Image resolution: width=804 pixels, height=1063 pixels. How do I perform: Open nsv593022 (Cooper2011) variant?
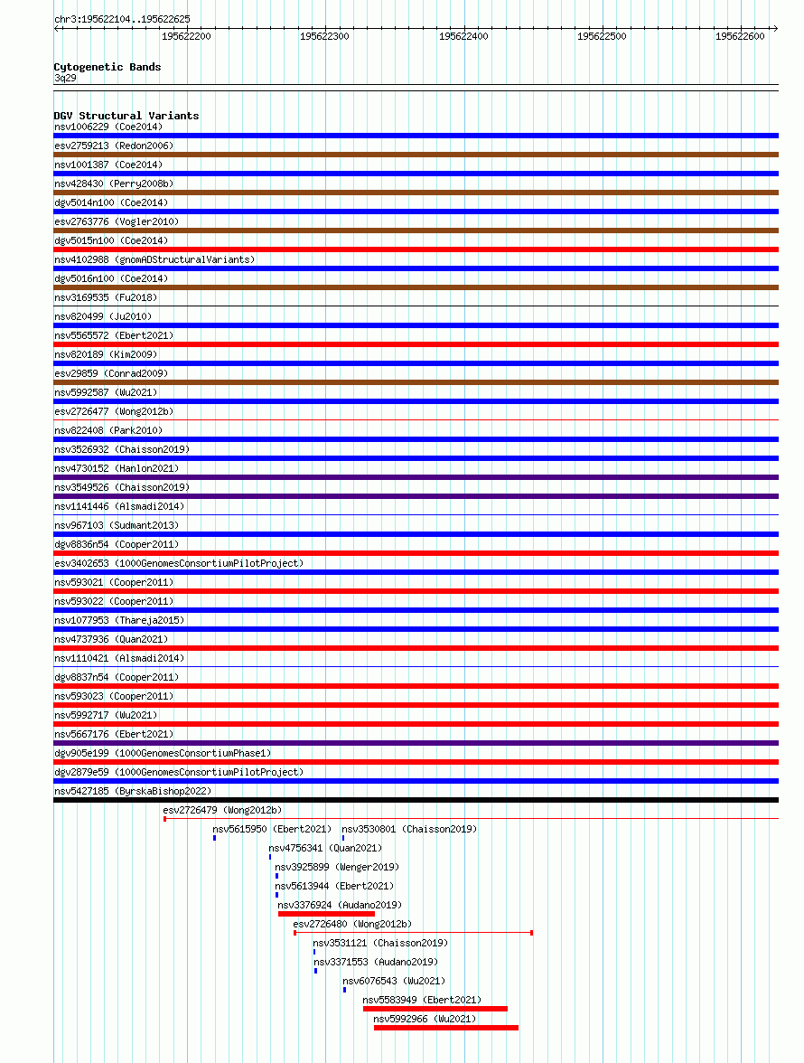(x=114, y=601)
